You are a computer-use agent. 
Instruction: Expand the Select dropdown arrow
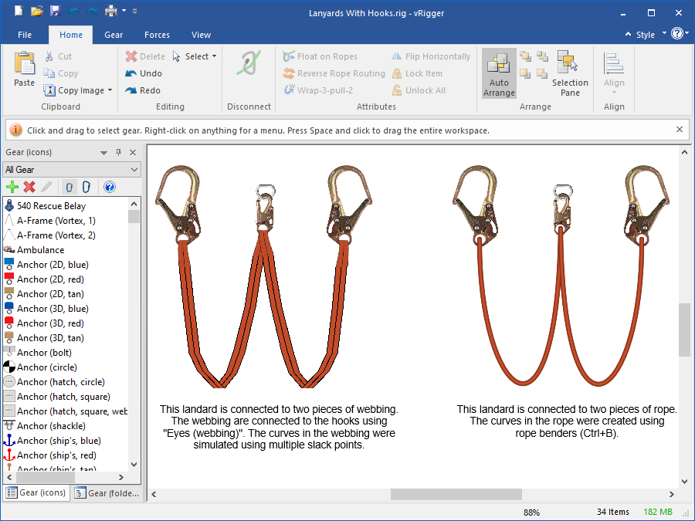tap(214, 56)
